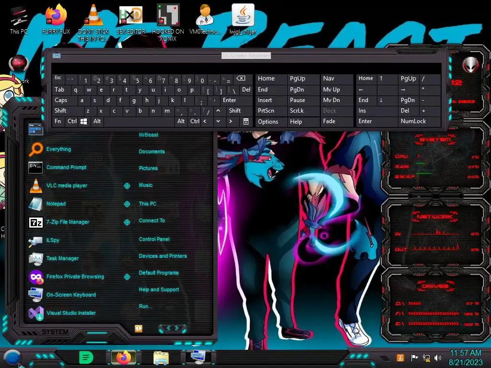
Task: Click the Notepad icon in Start menu
Action: [35, 204]
